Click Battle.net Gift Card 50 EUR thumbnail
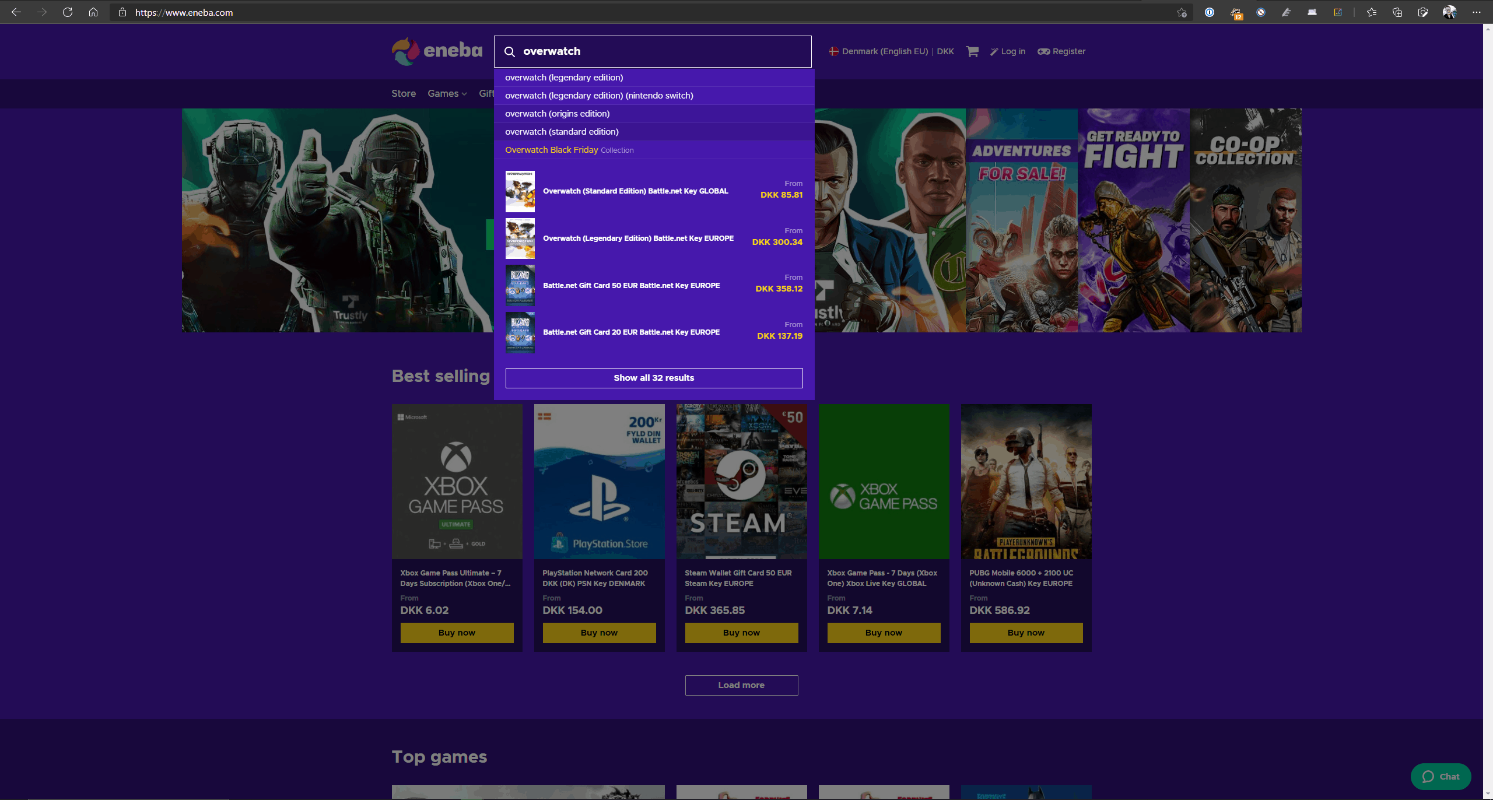The width and height of the screenshot is (1493, 800). click(520, 286)
